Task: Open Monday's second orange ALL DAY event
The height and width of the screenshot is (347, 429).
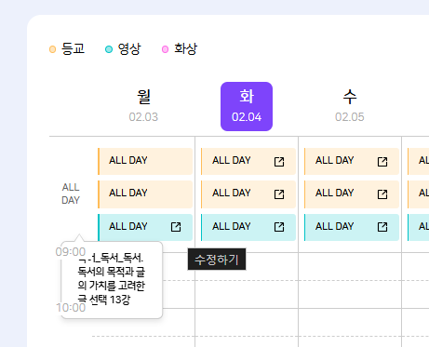Action: [x=145, y=194]
